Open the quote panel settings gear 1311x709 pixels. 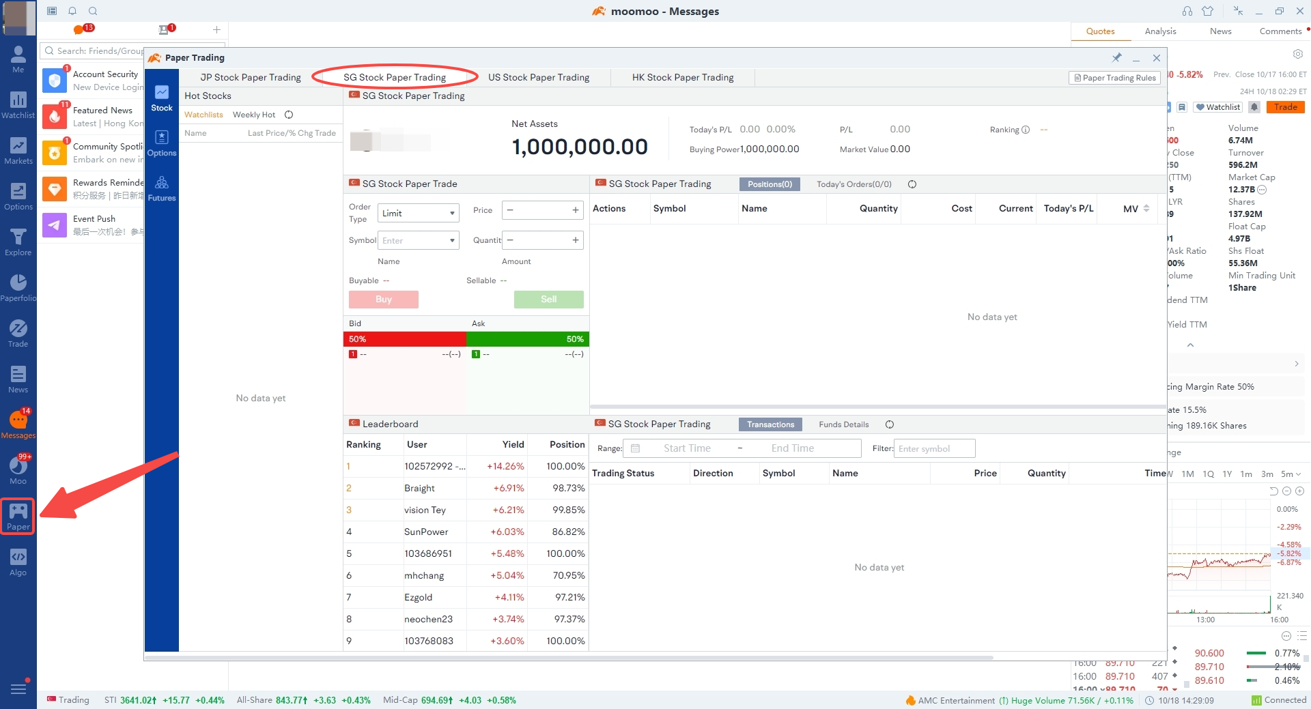click(1298, 54)
